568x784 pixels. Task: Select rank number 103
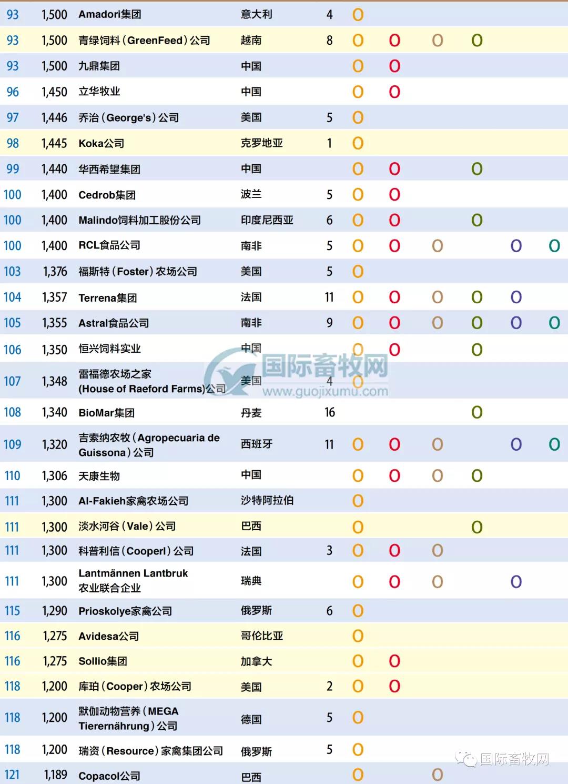pyautogui.click(x=12, y=272)
